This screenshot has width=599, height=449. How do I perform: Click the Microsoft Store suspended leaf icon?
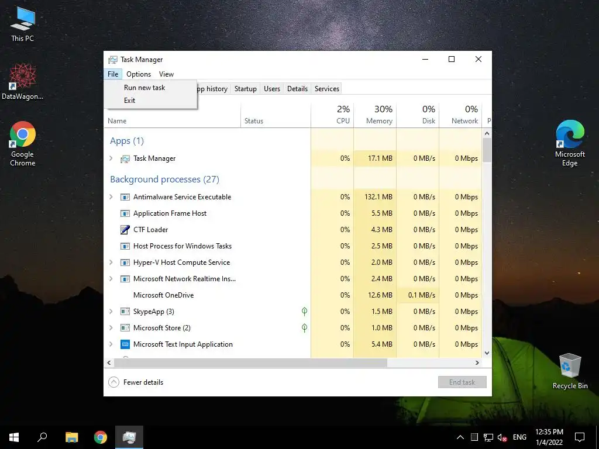point(304,328)
